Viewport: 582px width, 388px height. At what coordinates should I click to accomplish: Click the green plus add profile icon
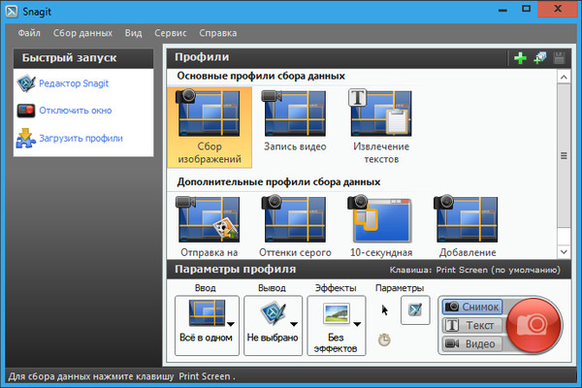coord(521,58)
